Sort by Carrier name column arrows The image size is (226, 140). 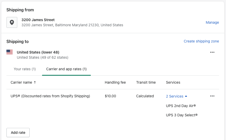coord(35,83)
